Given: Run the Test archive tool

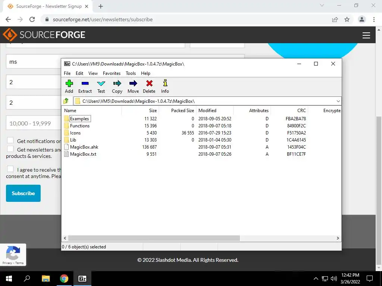Looking at the screenshot, I should (101, 83).
